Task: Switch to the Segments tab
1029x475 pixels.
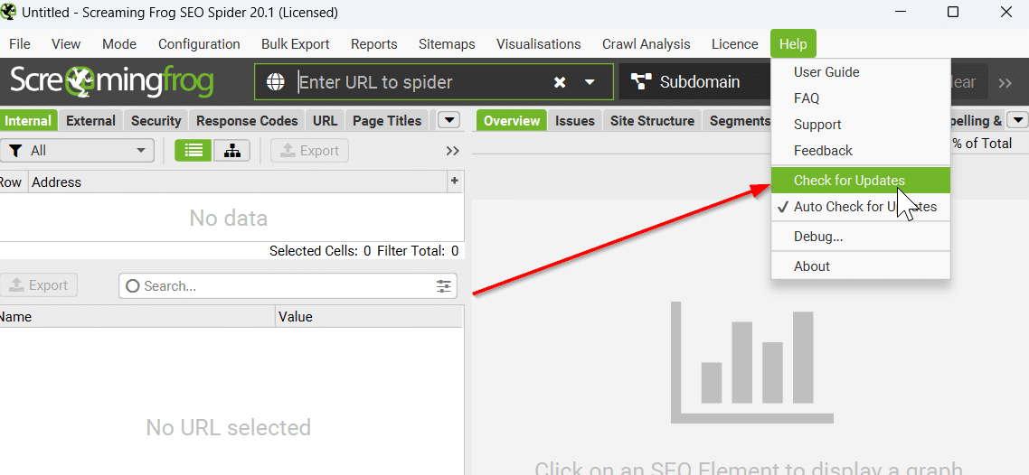Action: pyautogui.click(x=739, y=120)
